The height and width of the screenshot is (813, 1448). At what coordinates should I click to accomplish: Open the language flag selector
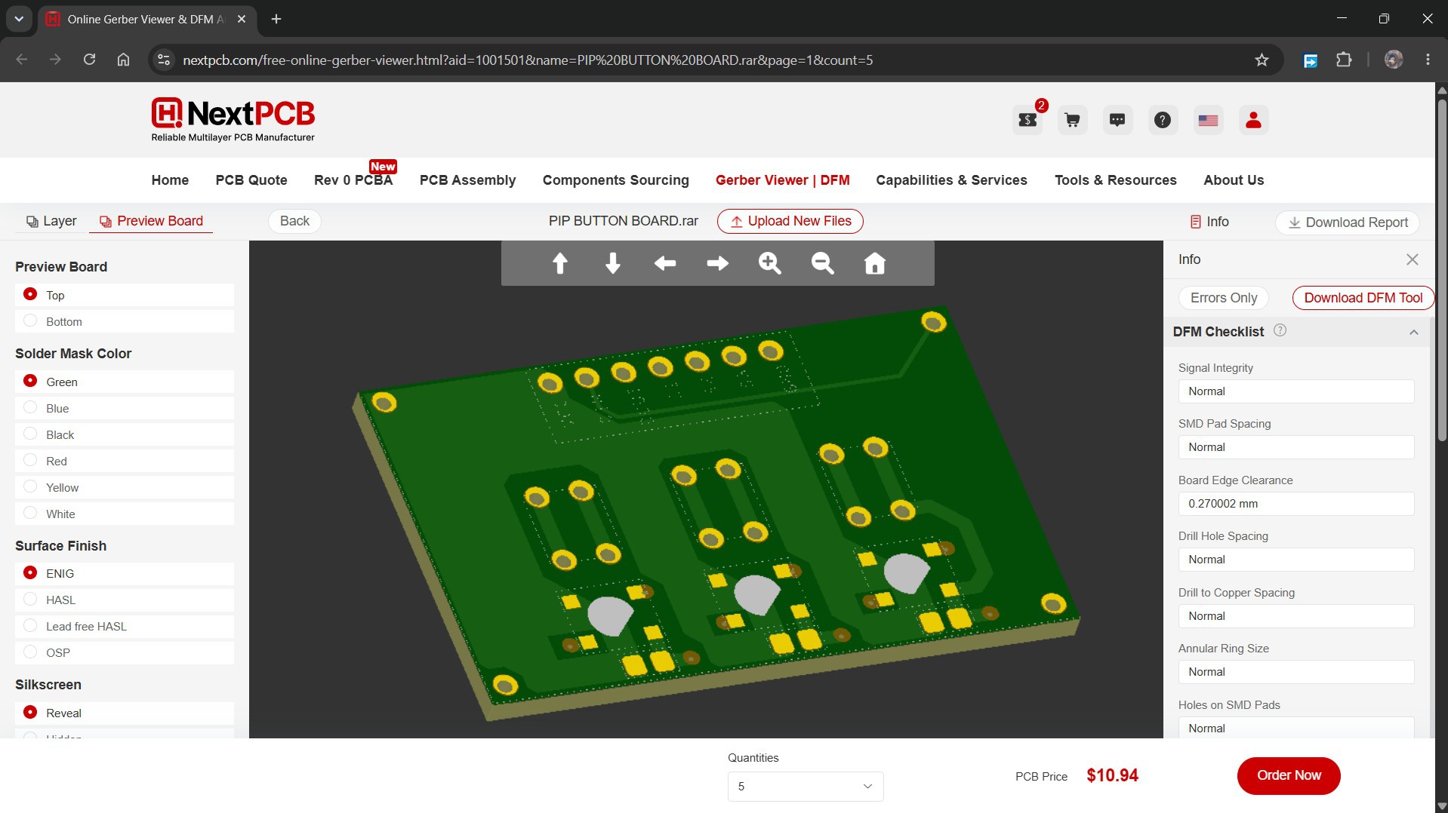point(1208,120)
